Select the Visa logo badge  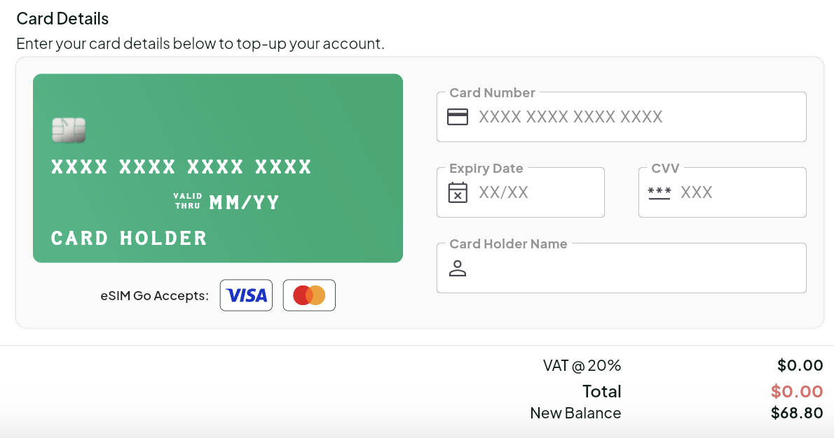click(x=246, y=295)
